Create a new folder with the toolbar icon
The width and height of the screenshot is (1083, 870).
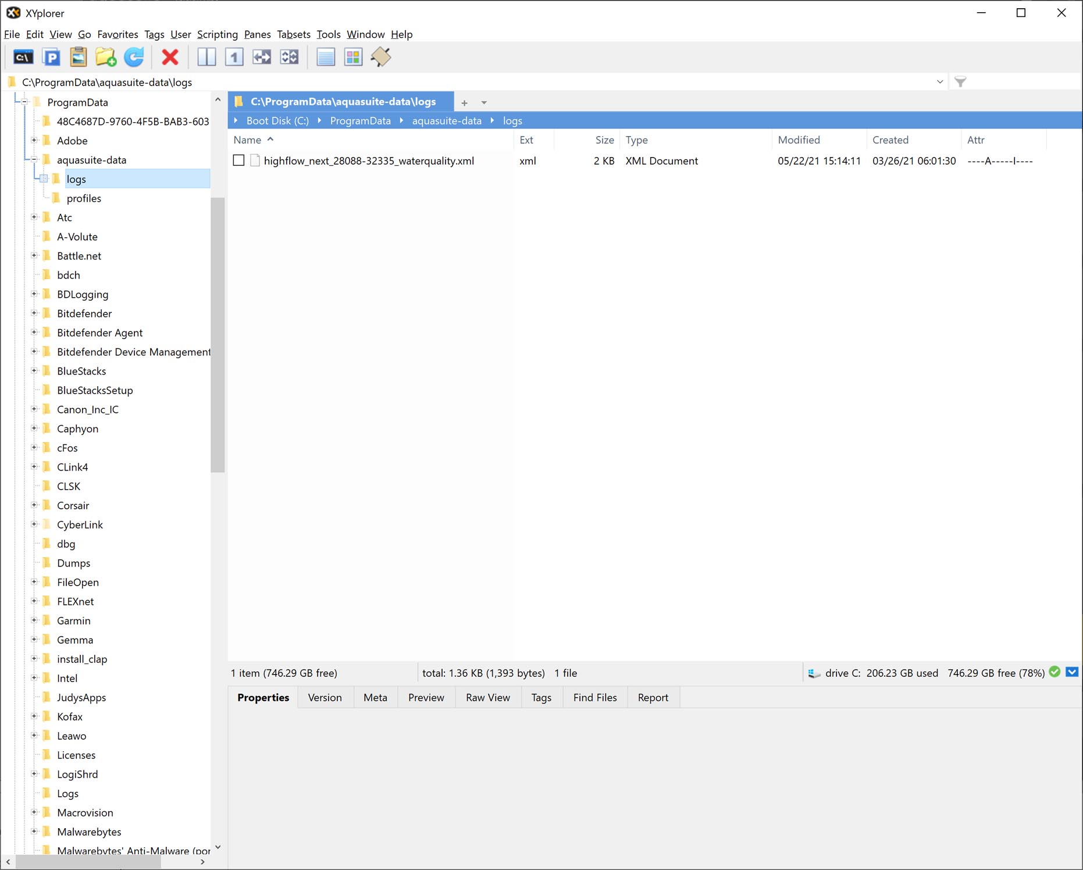[106, 57]
